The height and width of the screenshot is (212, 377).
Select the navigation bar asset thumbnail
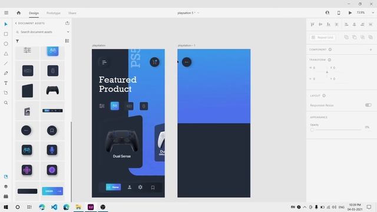52,111
